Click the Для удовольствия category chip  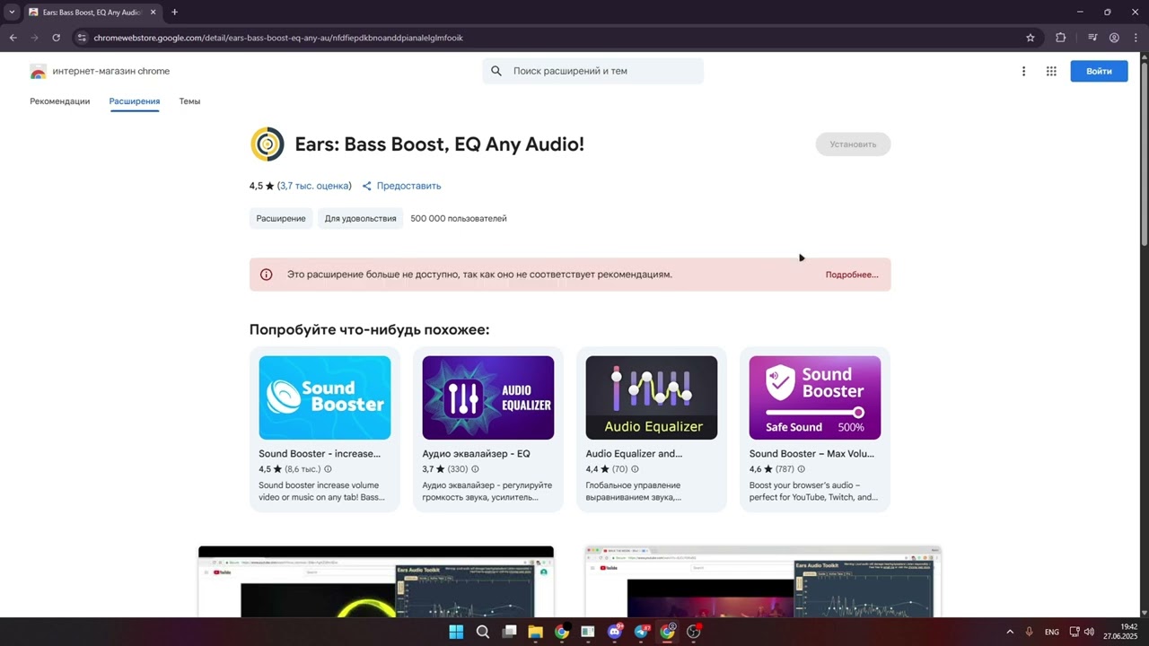coord(360,218)
